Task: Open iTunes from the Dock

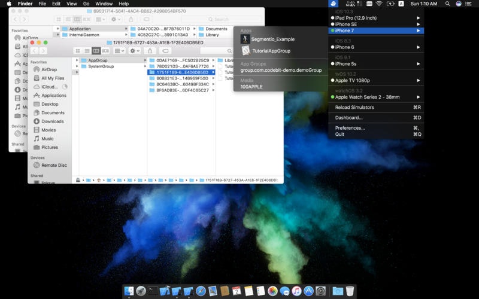Action: pyautogui.click(x=296, y=291)
